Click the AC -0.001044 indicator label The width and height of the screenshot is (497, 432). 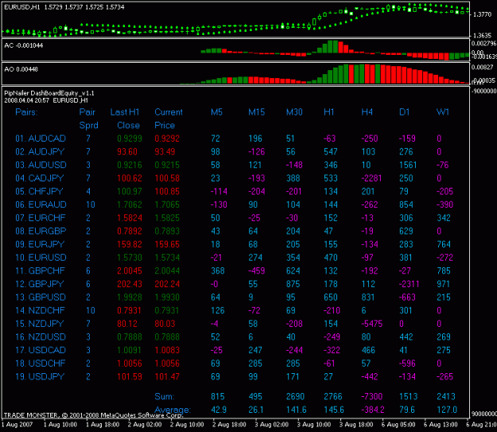(x=23, y=45)
